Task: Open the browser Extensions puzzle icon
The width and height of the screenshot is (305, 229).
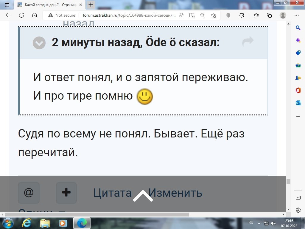Action: tap(242, 16)
